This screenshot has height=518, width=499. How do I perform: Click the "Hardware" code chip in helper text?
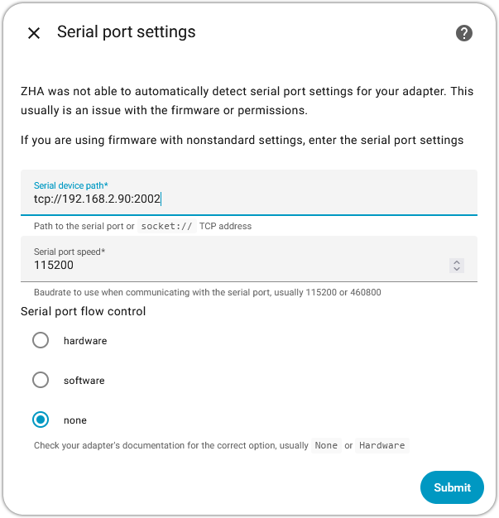click(x=381, y=445)
